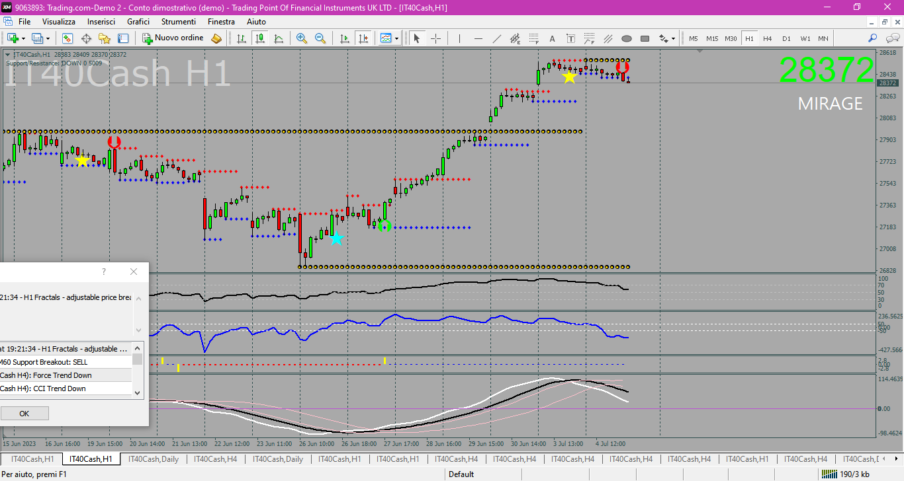Select the parallel lines channel tool
The height and width of the screenshot is (481, 904).
(608, 38)
